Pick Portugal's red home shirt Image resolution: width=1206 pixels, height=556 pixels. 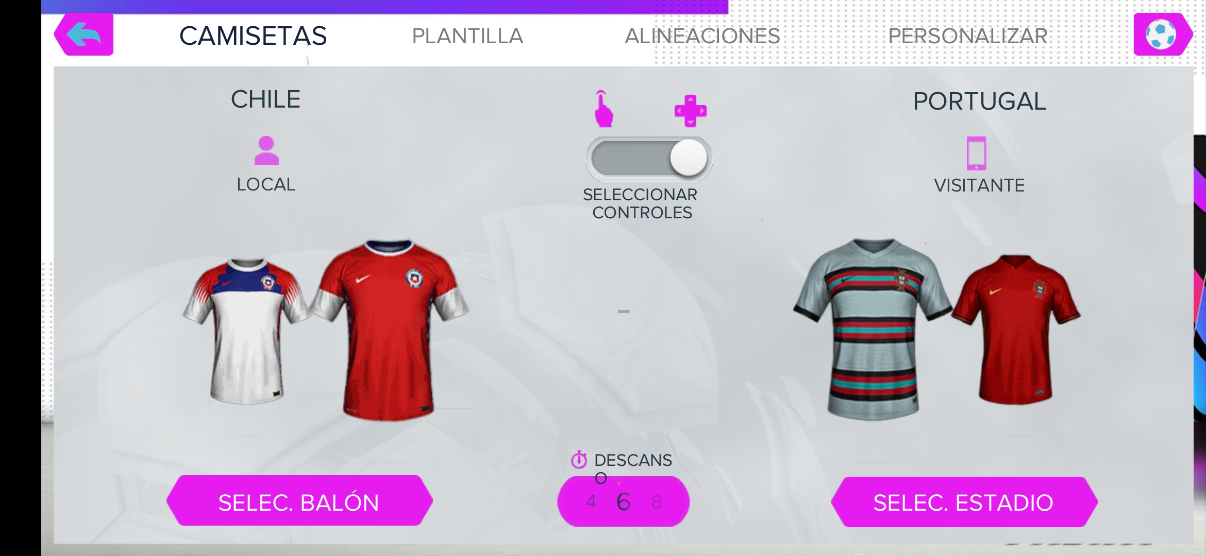(1016, 329)
